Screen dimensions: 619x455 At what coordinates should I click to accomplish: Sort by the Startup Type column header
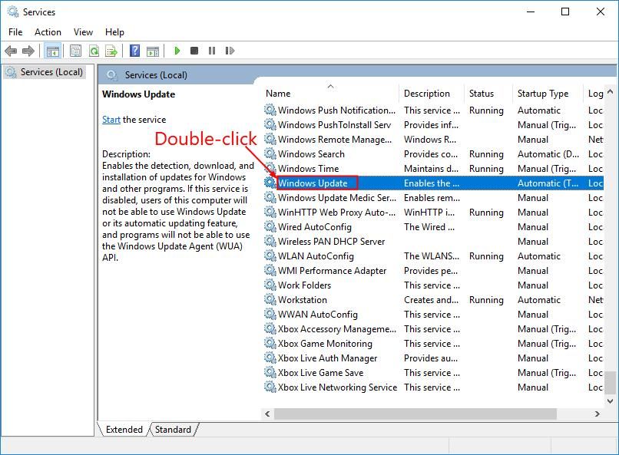[543, 94]
